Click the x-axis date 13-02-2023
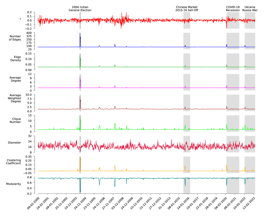The width and height of the screenshot is (267, 216). [249, 203]
